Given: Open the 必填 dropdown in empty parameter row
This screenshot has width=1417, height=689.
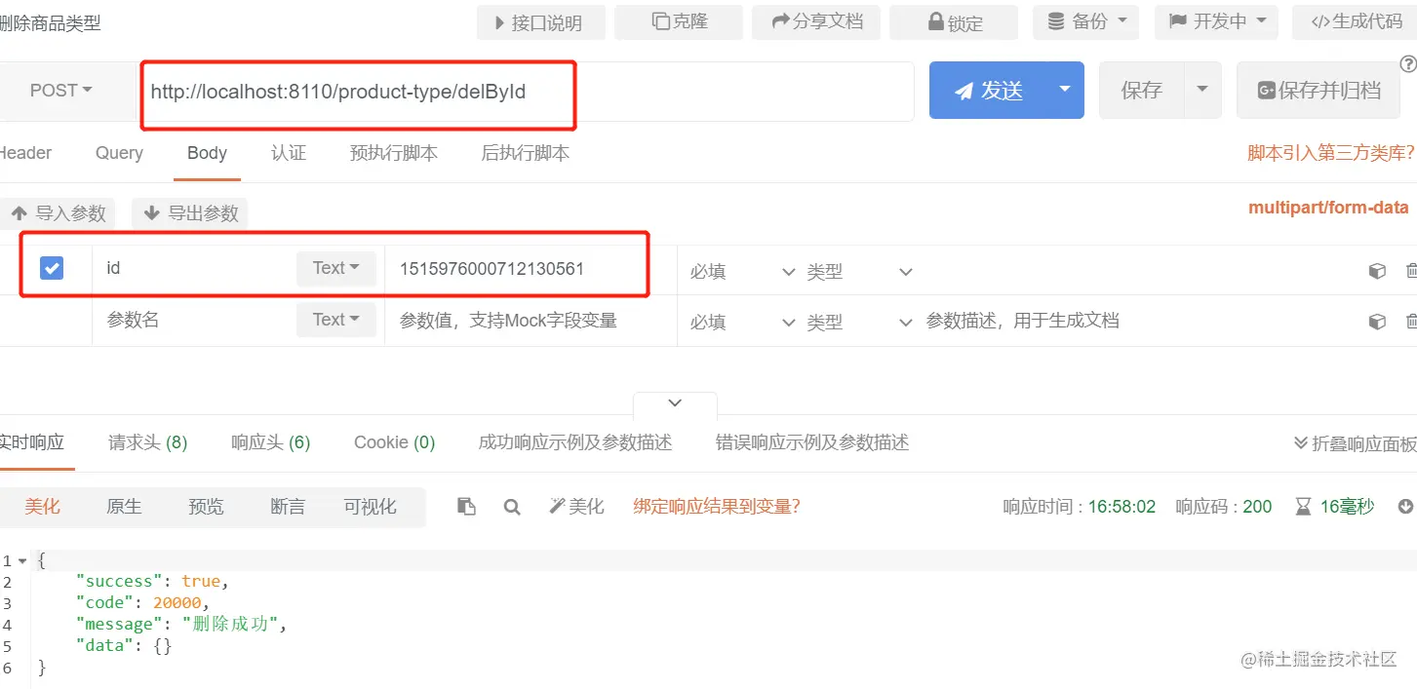Looking at the screenshot, I should 743,323.
